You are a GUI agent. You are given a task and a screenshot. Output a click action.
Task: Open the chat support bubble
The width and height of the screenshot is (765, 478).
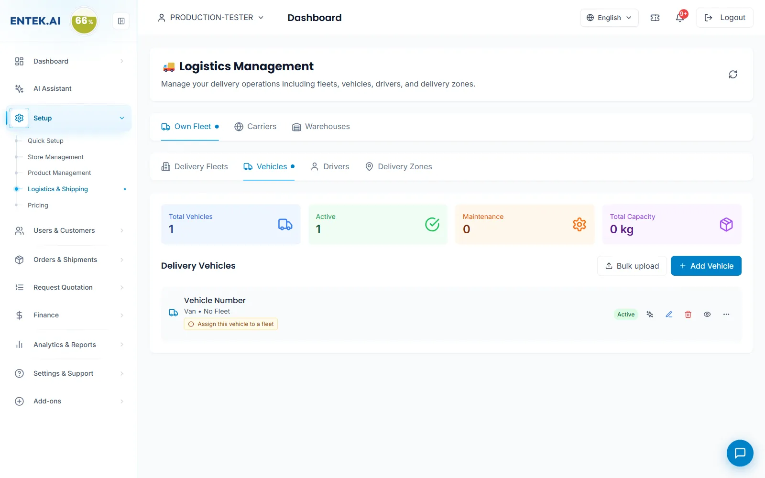[x=740, y=453]
